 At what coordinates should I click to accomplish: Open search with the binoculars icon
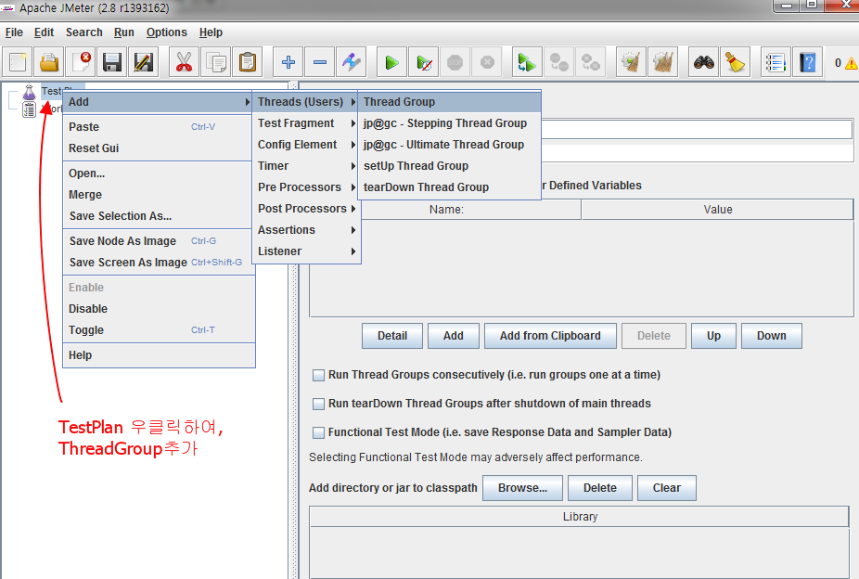click(x=703, y=62)
